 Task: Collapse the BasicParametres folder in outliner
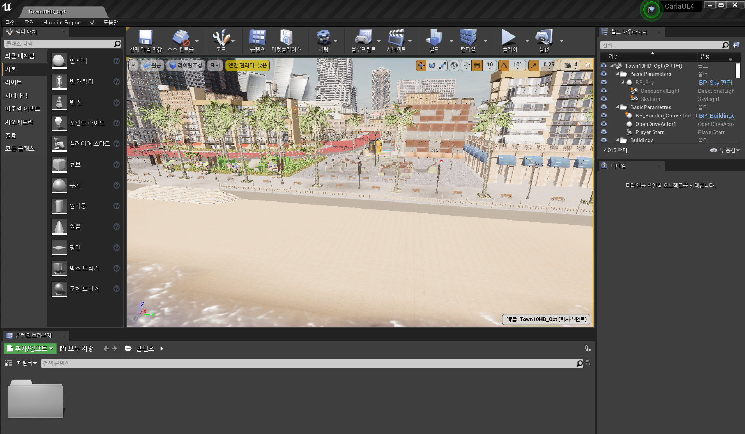(617, 107)
